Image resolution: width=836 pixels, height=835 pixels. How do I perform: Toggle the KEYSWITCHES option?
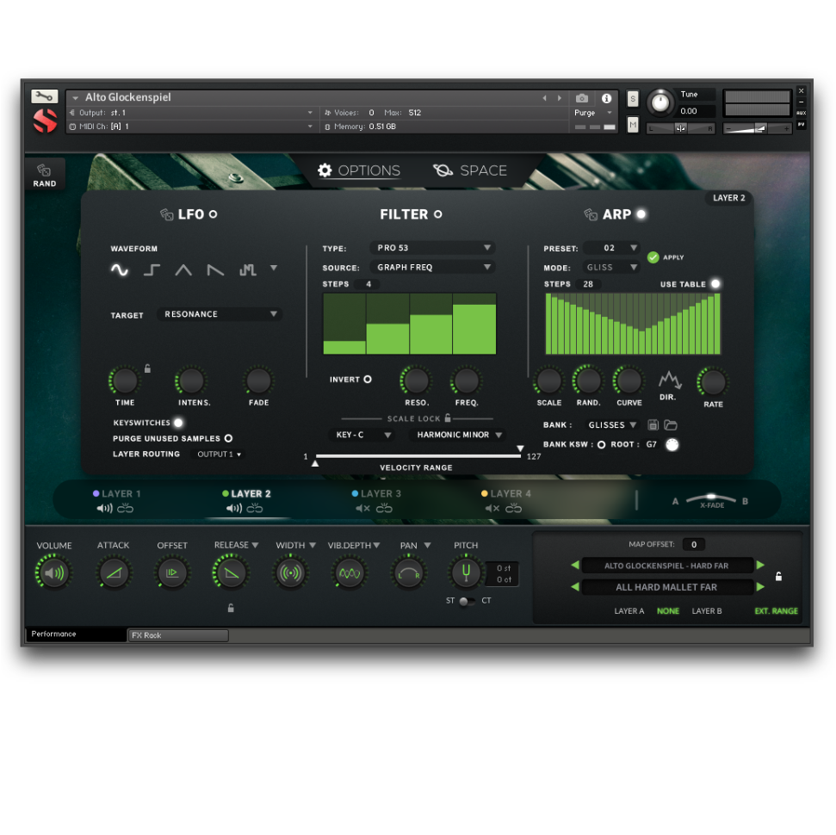[178, 423]
